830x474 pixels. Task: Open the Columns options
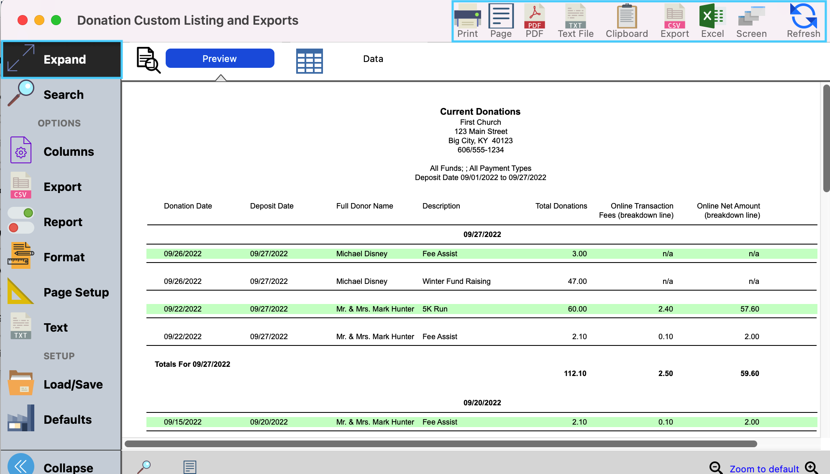coord(68,152)
